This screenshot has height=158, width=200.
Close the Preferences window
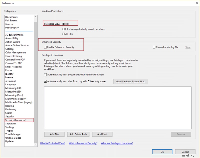[197, 3]
